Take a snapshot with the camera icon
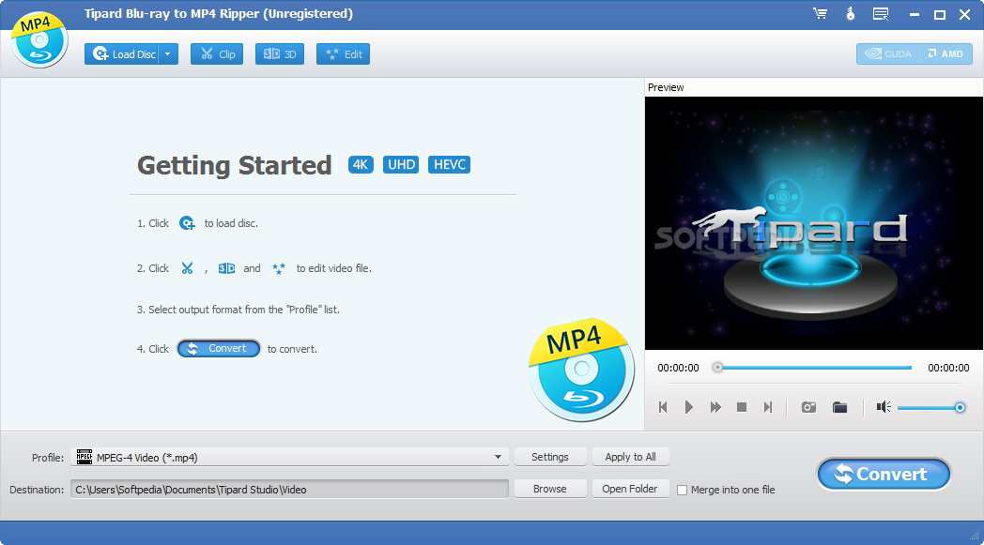The height and width of the screenshot is (545, 984). coord(809,407)
